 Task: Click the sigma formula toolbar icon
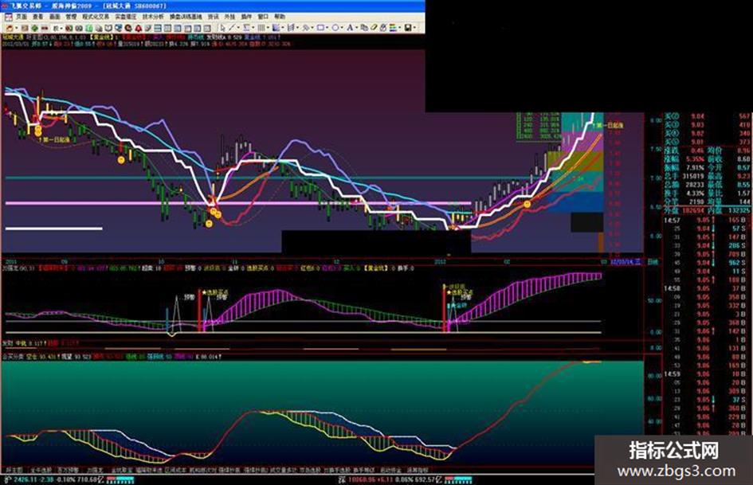pos(246,28)
